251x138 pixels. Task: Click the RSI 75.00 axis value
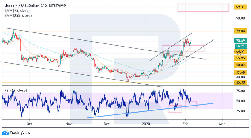click(x=240, y=91)
